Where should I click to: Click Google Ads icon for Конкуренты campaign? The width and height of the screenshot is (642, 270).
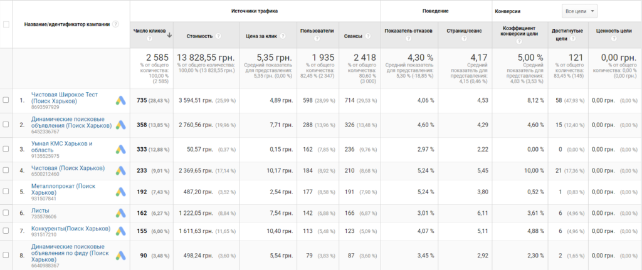[120, 231]
